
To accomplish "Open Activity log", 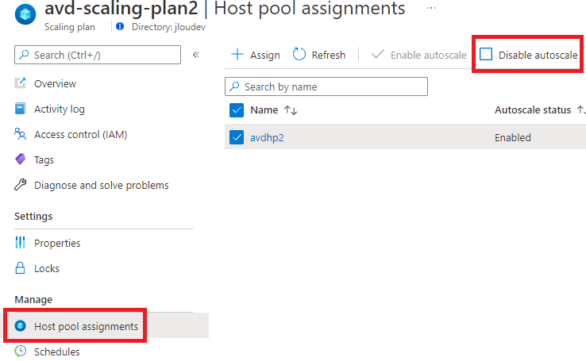I will pyautogui.click(x=60, y=109).
